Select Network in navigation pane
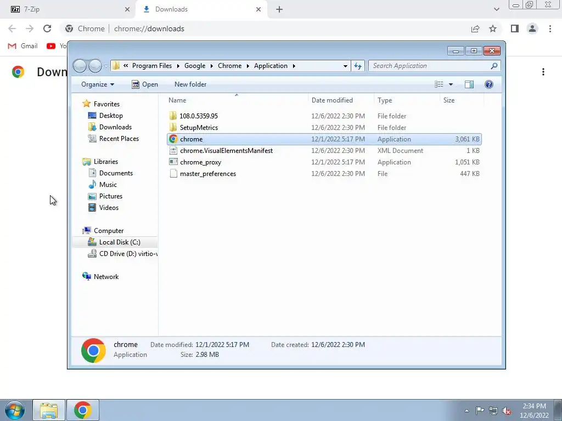Viewport: 562px width, 421px height. (x=106, y=277)
